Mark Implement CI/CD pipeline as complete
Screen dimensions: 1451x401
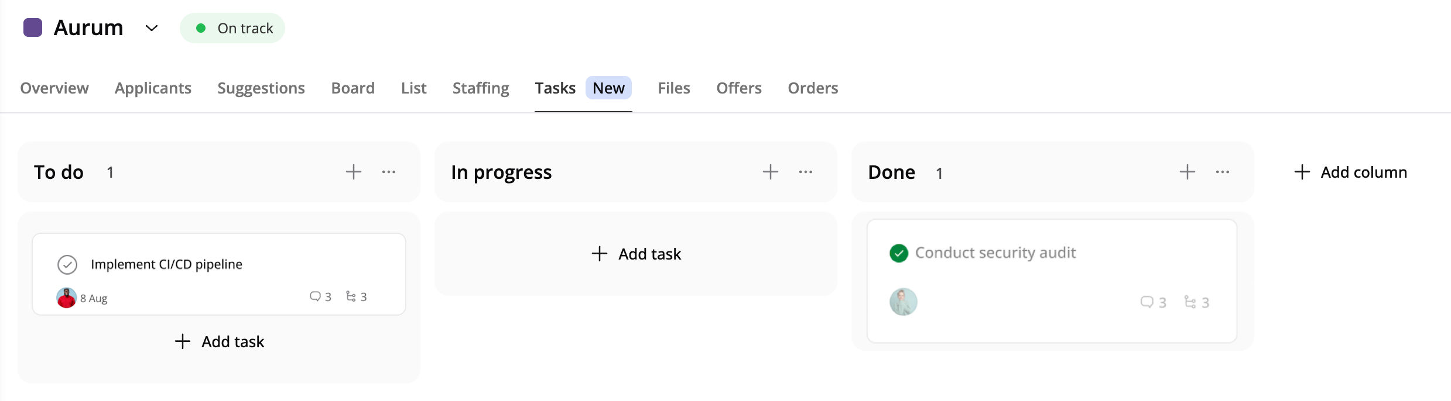(67, 265)
